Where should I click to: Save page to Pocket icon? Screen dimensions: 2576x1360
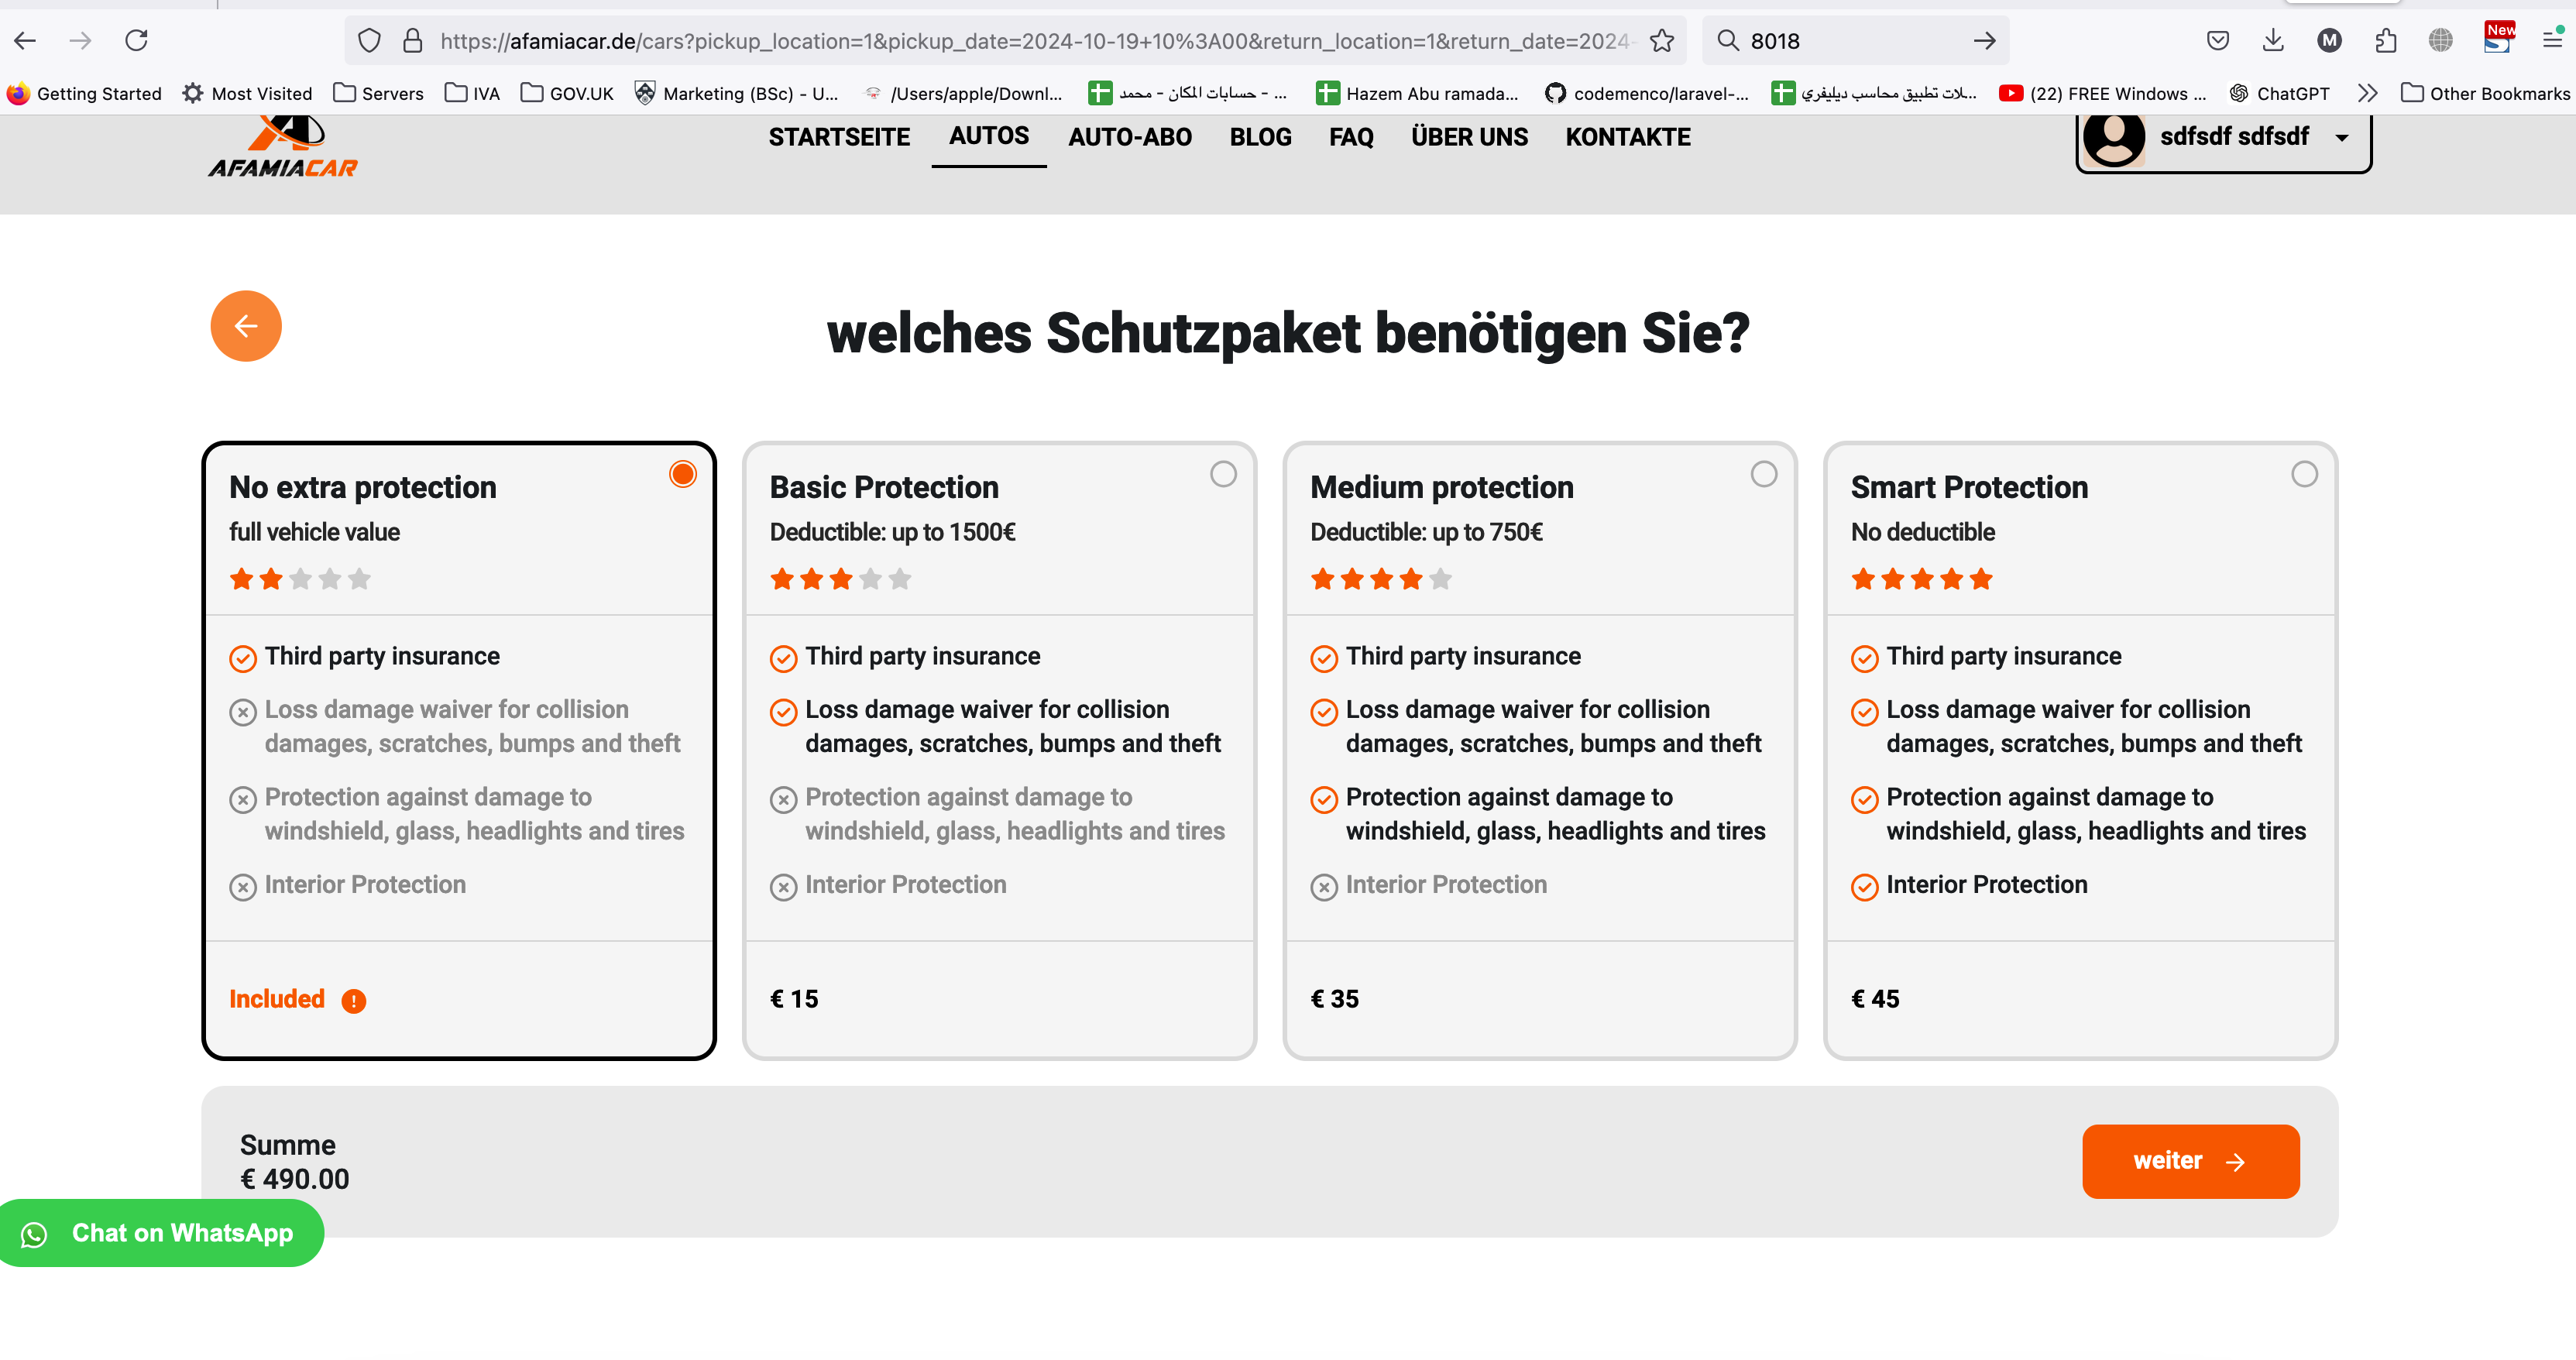click(x=2217, y=41)
